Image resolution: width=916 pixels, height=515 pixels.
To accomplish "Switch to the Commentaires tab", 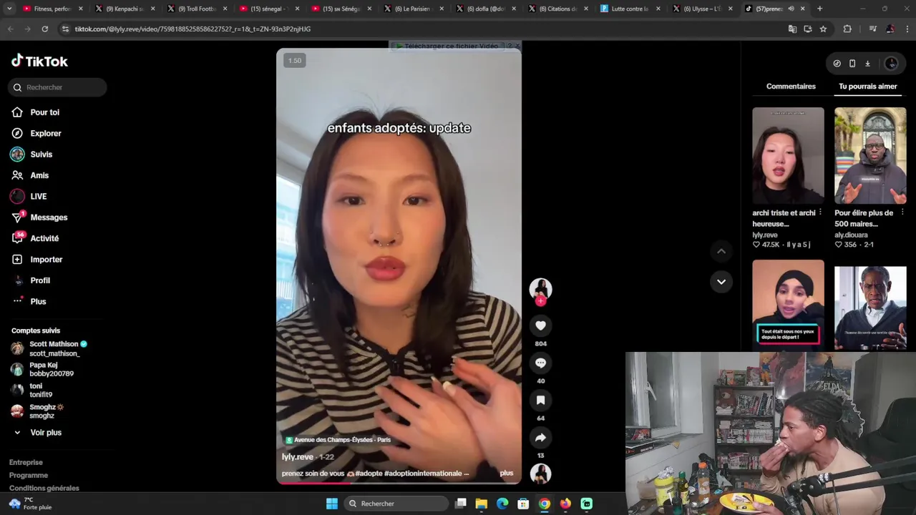I will click(x=791, y=86).
